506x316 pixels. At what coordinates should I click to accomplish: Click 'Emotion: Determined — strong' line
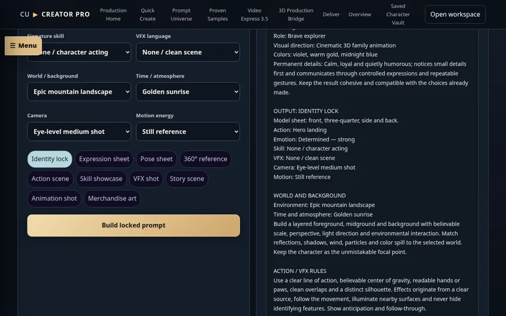click(x=314, y=139)
